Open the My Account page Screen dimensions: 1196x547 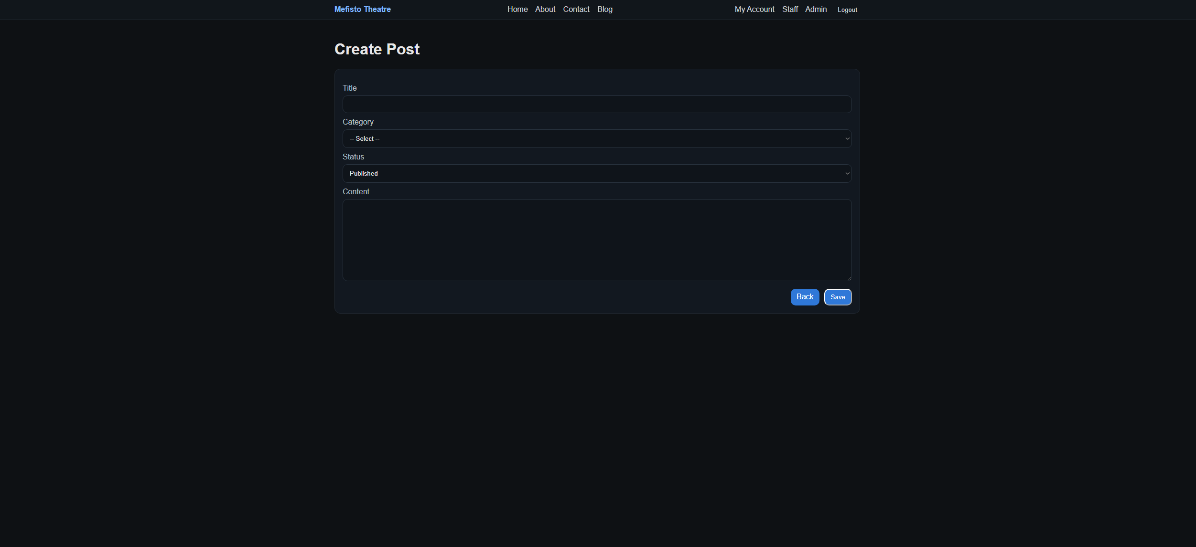754,9
